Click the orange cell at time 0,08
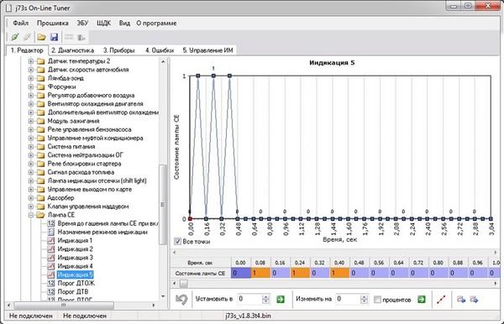504x324 pixels. (260, 274)
